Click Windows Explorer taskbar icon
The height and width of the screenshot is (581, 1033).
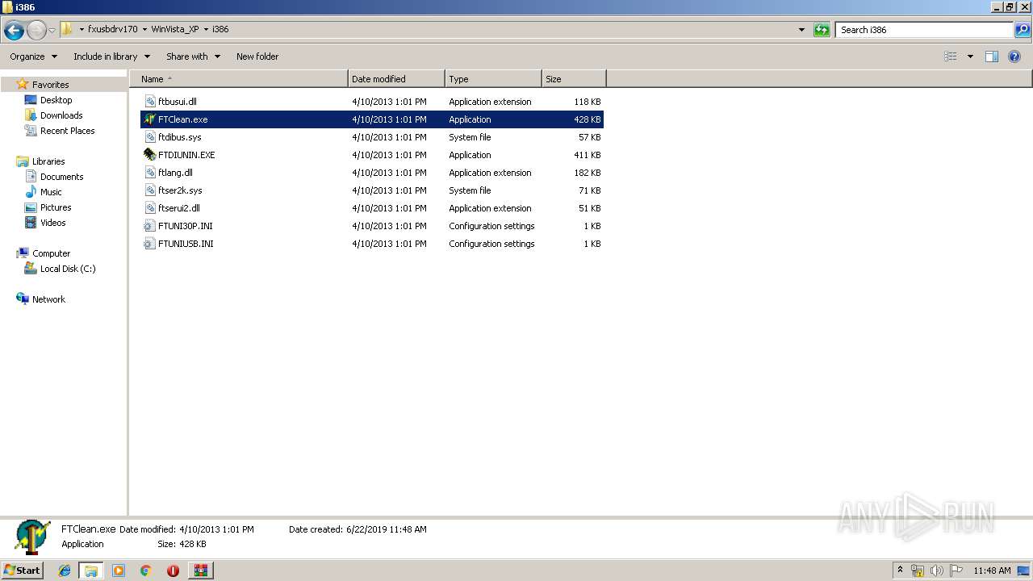coord(91,571)
